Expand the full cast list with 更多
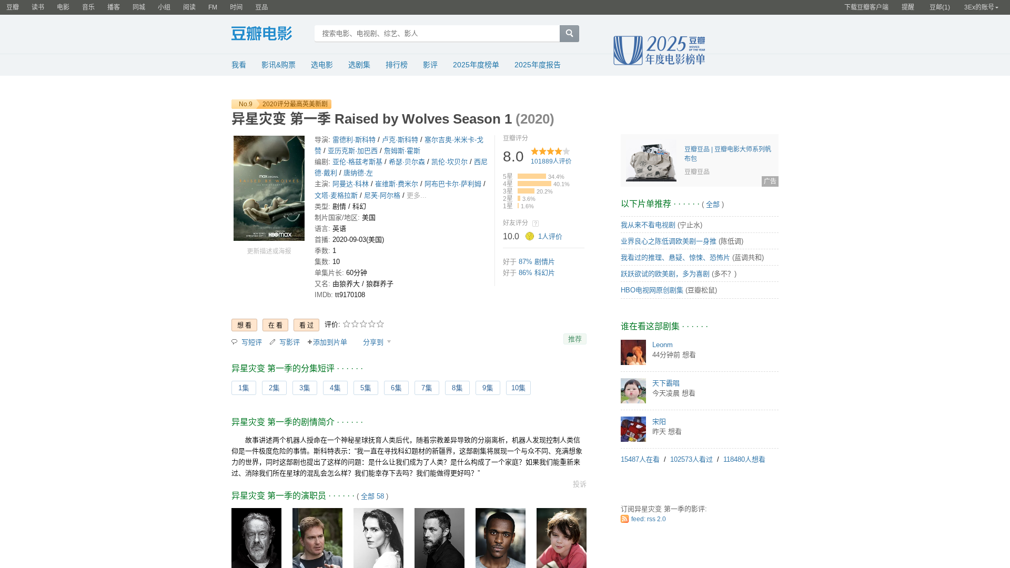1010x568 pixels. (417, 196)
